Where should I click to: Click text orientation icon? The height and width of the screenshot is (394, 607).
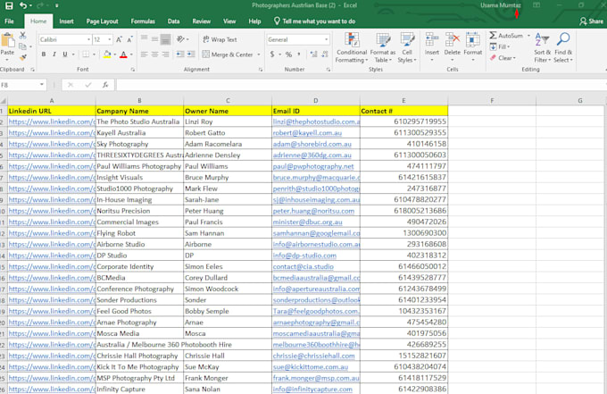[x=180, y=39]
